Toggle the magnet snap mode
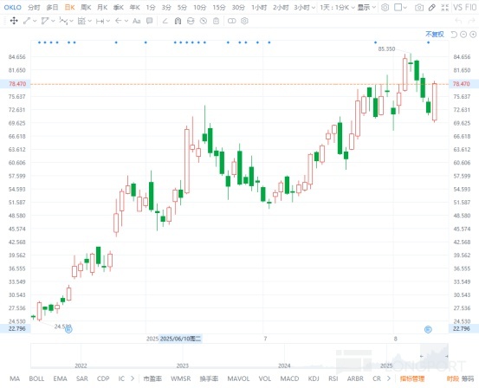 coord(178,21)
